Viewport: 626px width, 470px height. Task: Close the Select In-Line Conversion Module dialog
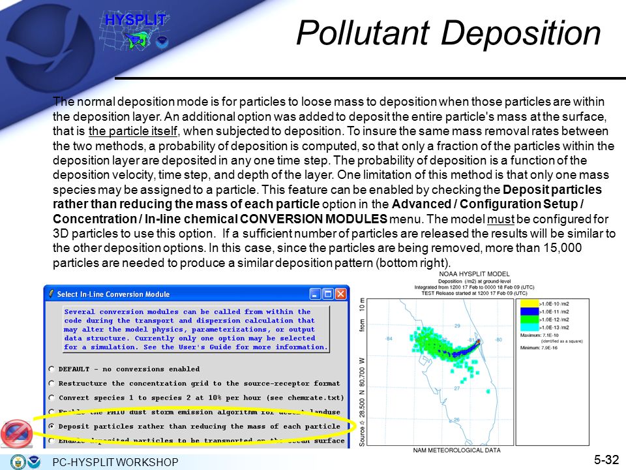coord(340,294)
